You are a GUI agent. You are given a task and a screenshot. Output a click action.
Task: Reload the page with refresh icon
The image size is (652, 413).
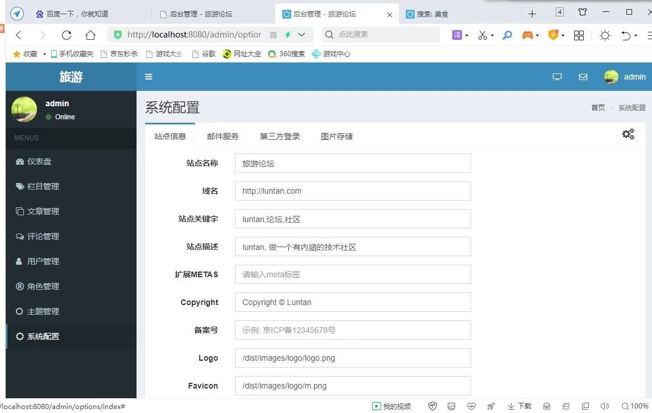pyautogui.click(x=67, y=35)
